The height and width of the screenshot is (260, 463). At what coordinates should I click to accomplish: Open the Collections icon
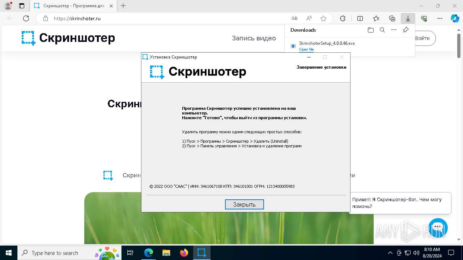pos(392,18)
